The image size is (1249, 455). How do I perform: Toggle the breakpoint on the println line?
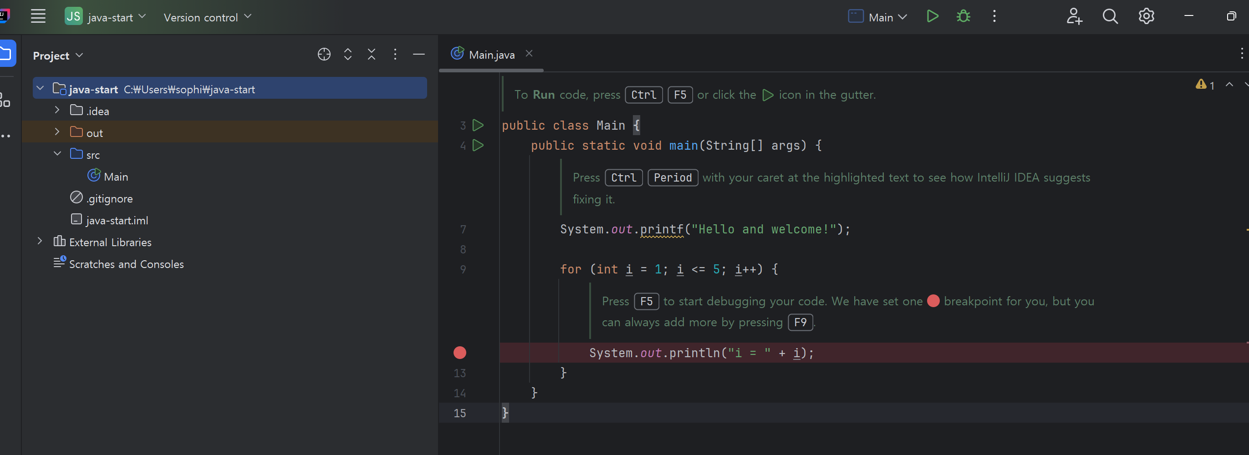(459, 352)
